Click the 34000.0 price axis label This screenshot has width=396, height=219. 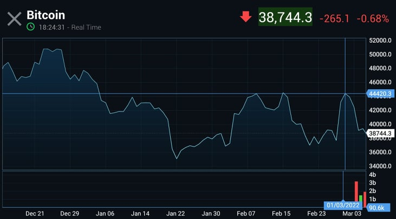(380, 166)
